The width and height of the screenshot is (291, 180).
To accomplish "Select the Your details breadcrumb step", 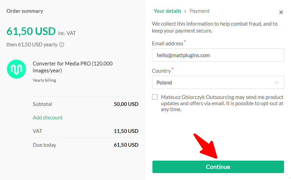I will [167, 11].
